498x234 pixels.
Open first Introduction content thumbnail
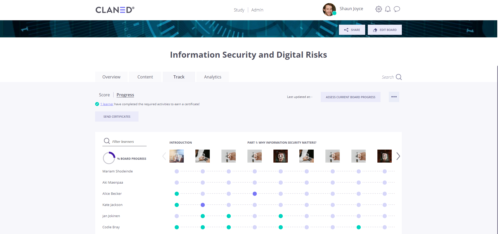click(x=176, y=156)
